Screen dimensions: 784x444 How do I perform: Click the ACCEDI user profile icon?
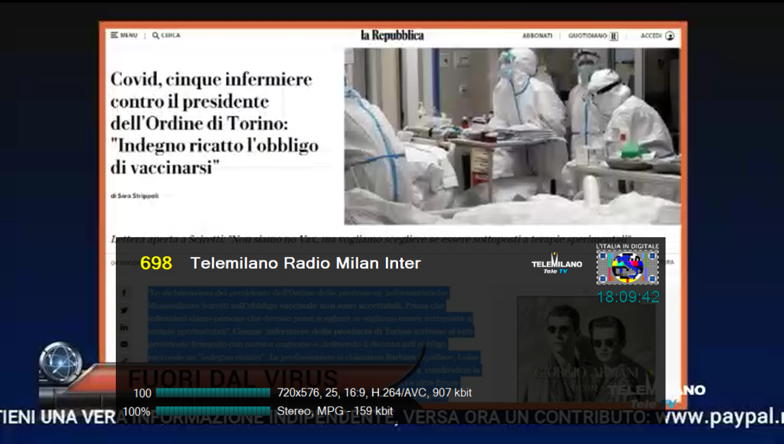coord(670,36)
